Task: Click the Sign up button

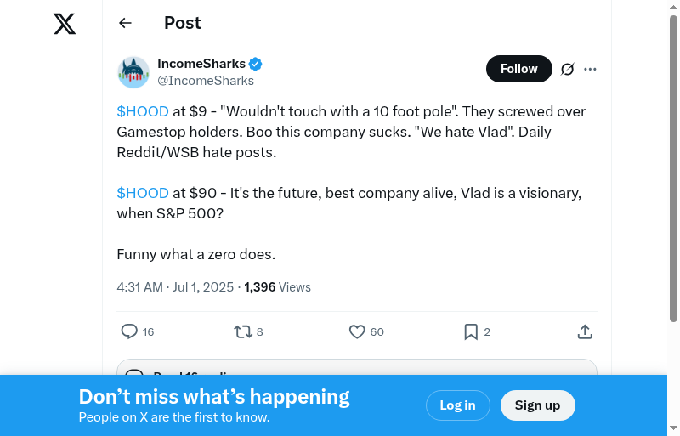Action: (x=537, y=405)
